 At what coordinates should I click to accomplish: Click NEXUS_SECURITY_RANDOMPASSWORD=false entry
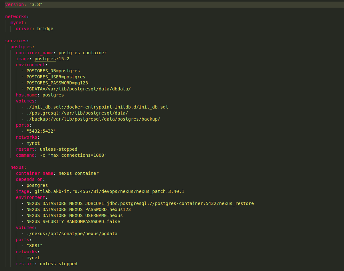pos(73,221)
